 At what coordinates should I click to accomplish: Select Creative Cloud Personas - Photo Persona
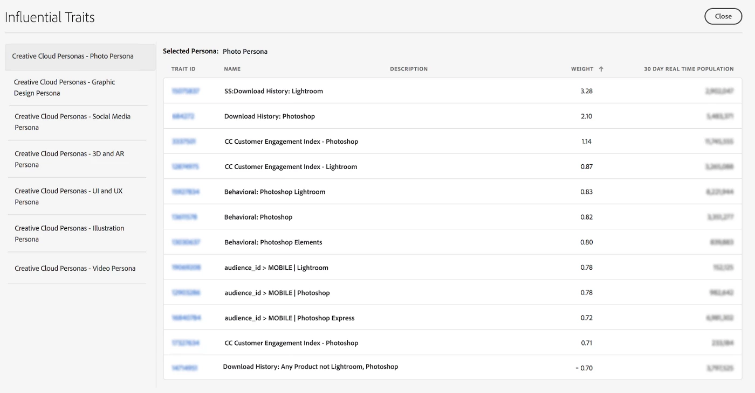tap(80, 57)
